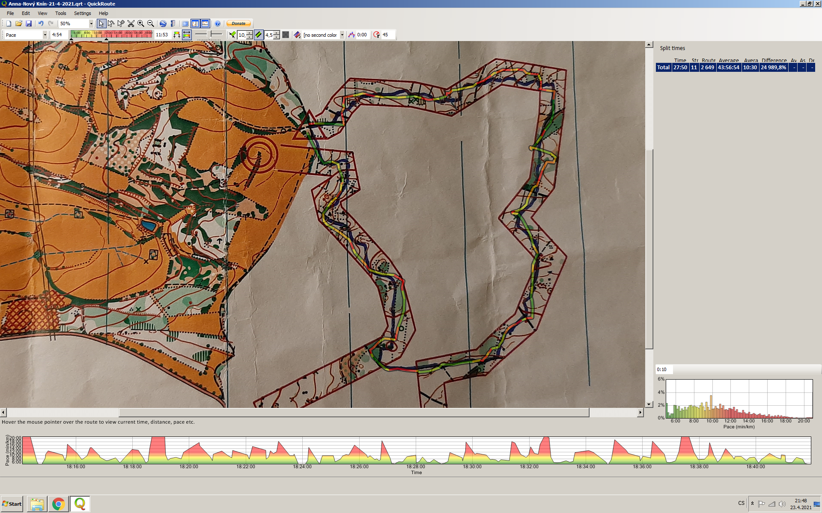
Task: Click the histogram bin width 0:10 field
Action: pos(664,369)
